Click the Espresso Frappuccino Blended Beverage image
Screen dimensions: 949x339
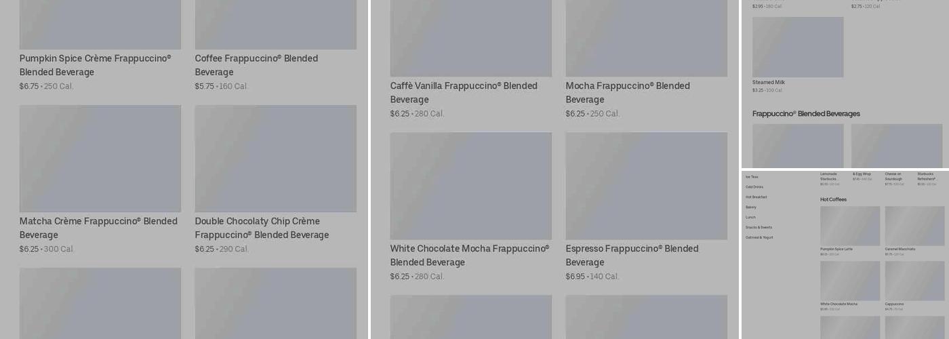click(x=647, y=186)
